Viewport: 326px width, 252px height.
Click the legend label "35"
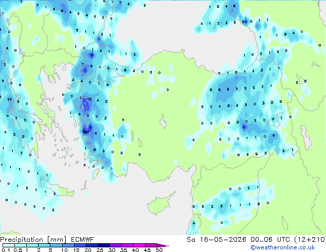coord(124,250)
